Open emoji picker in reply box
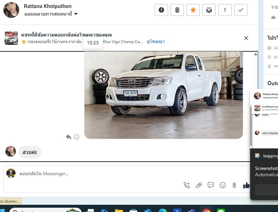The image size is (278, 212). click(223, 185)
